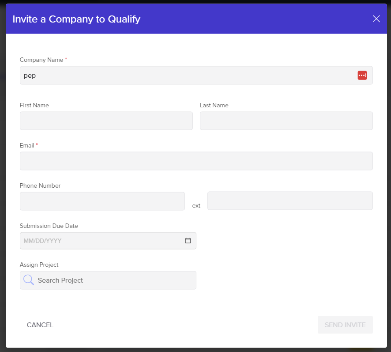Click the phone extension input field
The height and width of the screenshot is (352, 391).
[x=289, y=201]
